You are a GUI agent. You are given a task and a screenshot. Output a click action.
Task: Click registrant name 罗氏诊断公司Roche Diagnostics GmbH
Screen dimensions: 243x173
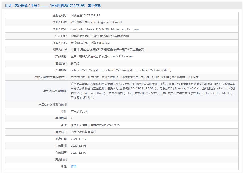click(96, 22)
